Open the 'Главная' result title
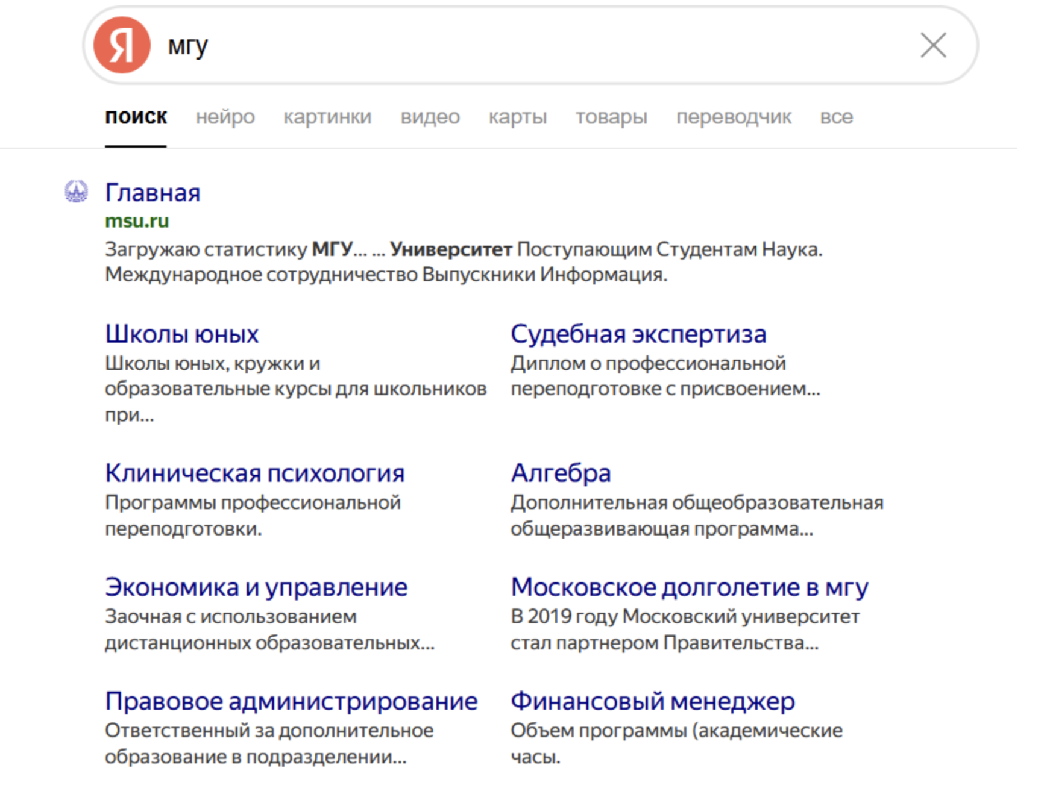This screenshot has width=1044, height=812. [x=153, y=193]
